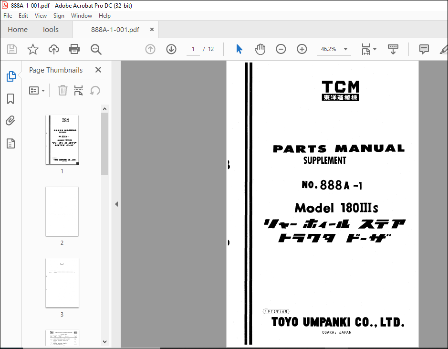Open the Window menu
448x349 pixels.
82,16
